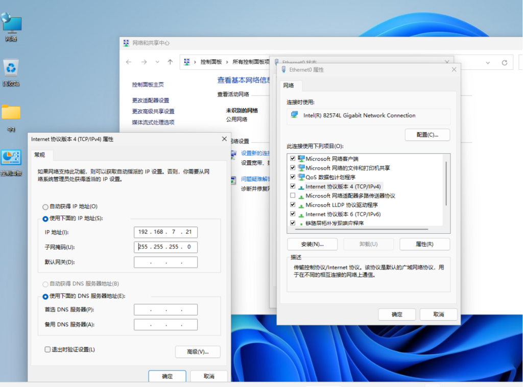Select the 常规 tab
The image size is (523, 387).
tap(40, 155)
